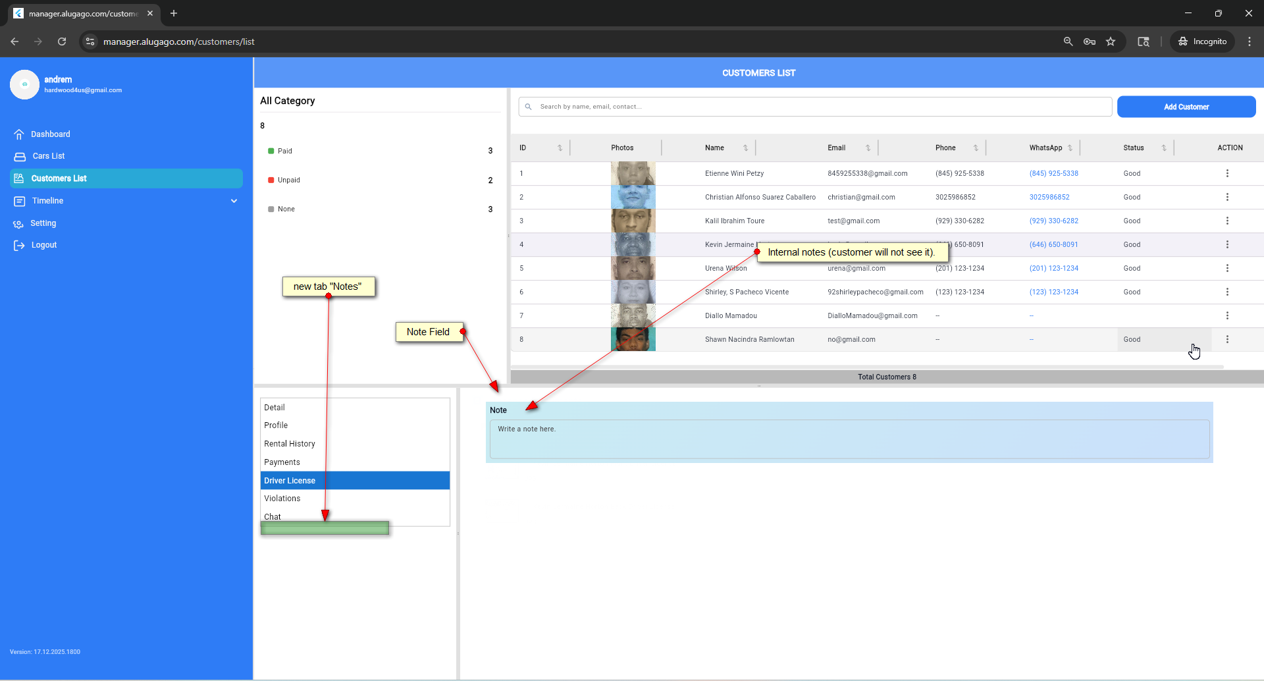Expand the Timeline sidebar menu chevron

[x=234, y=201]
